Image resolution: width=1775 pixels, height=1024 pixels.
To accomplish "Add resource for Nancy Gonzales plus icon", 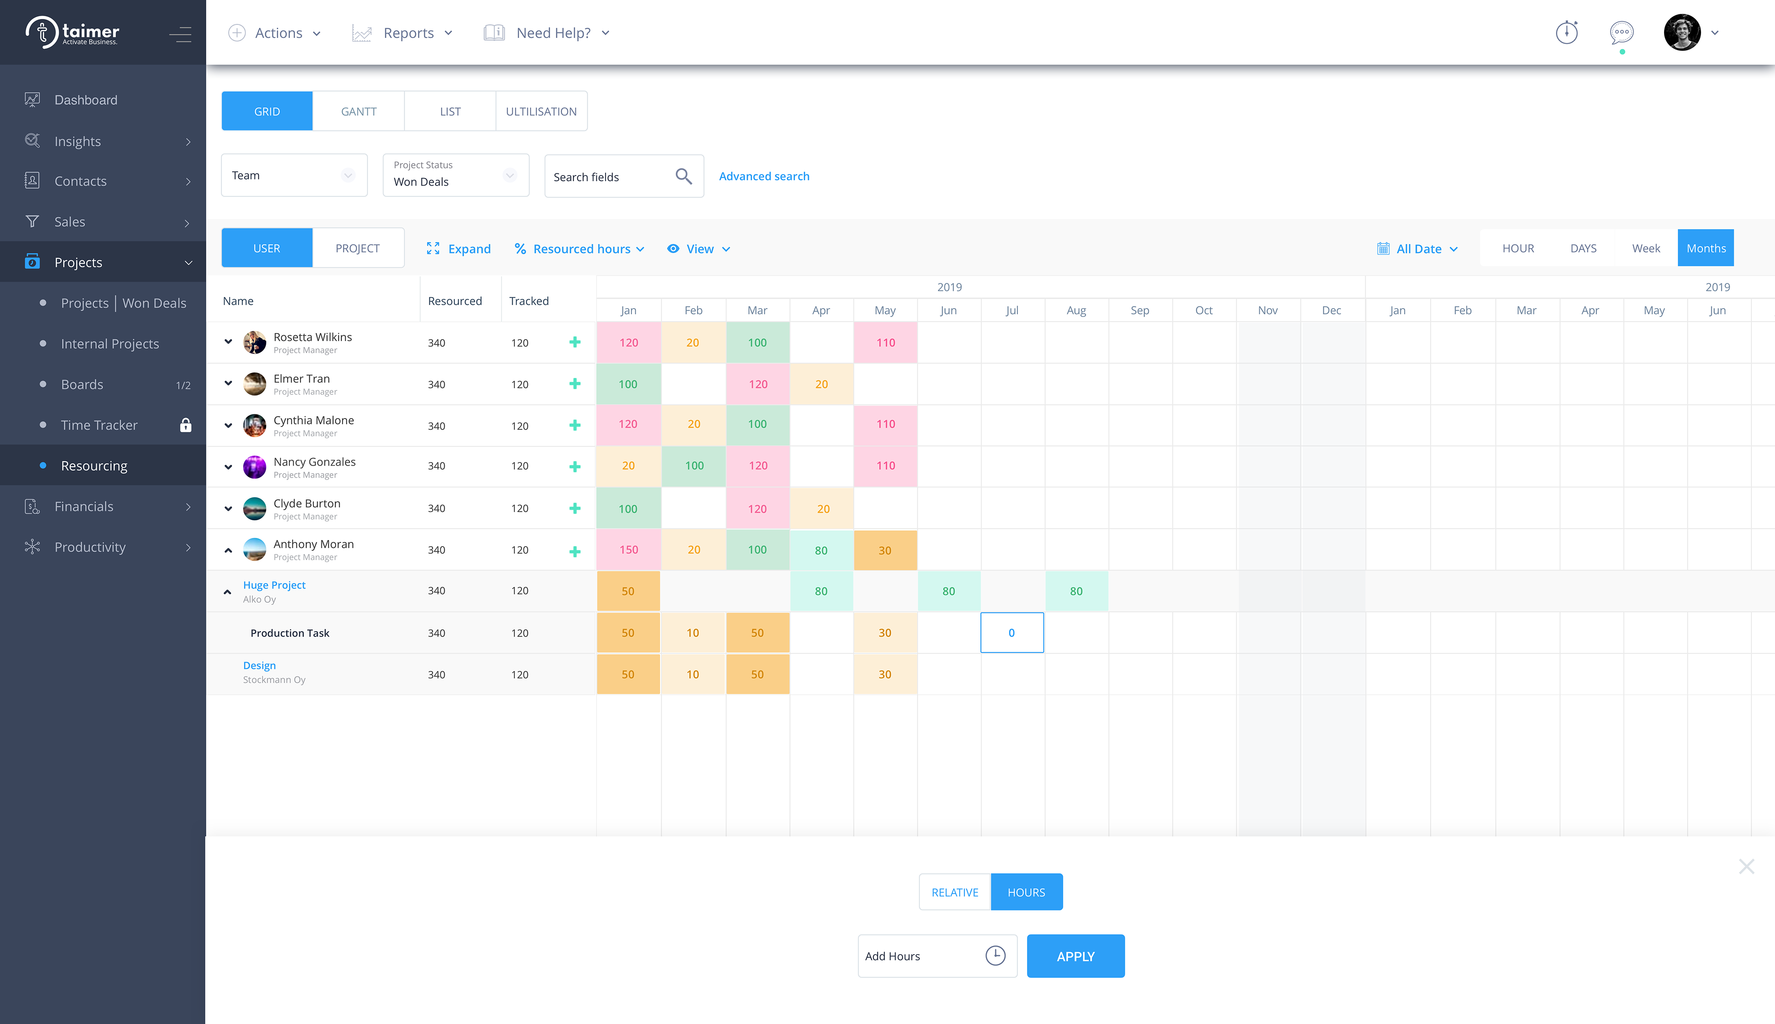I will coord(575,466).
